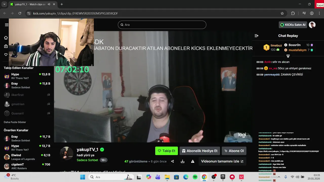Open yakupTV_1 channel avatar
The width and height of the screenshot is (324, 182).
click(67, 153)
